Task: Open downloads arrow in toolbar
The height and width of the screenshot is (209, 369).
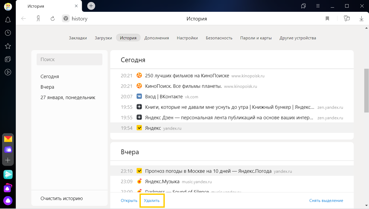Action: [x=361, y=19]
